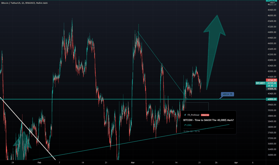Click the BTCUSDT symbol label on the price line
The image size is (279, 165).
[260, 83]
